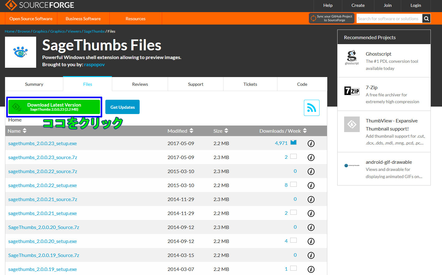
Task: Click downloads chart icon for 2.0.0.23 setup
Action: click(293, 142)
